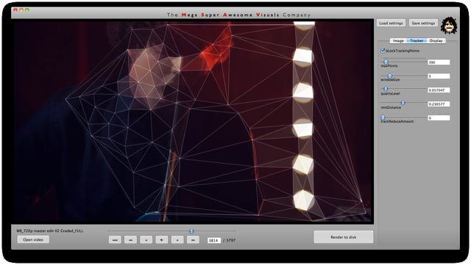Fast forward with the double-arrow button
The height and width of the screenshot is (265, 471).
193,240
